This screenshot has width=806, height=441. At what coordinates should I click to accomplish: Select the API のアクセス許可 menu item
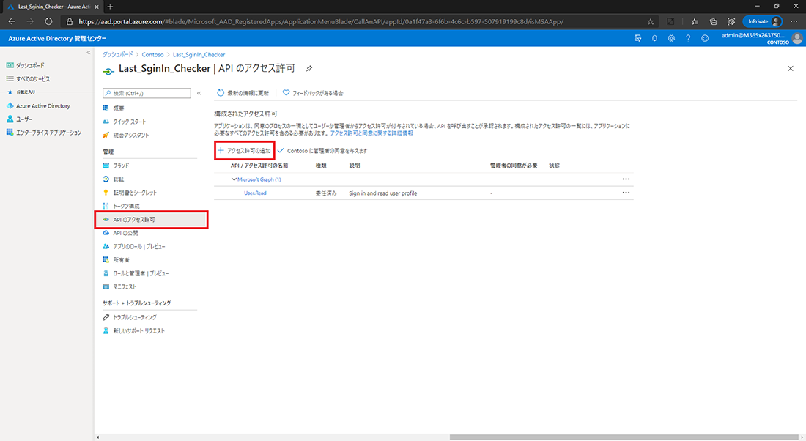pos(151,220)
